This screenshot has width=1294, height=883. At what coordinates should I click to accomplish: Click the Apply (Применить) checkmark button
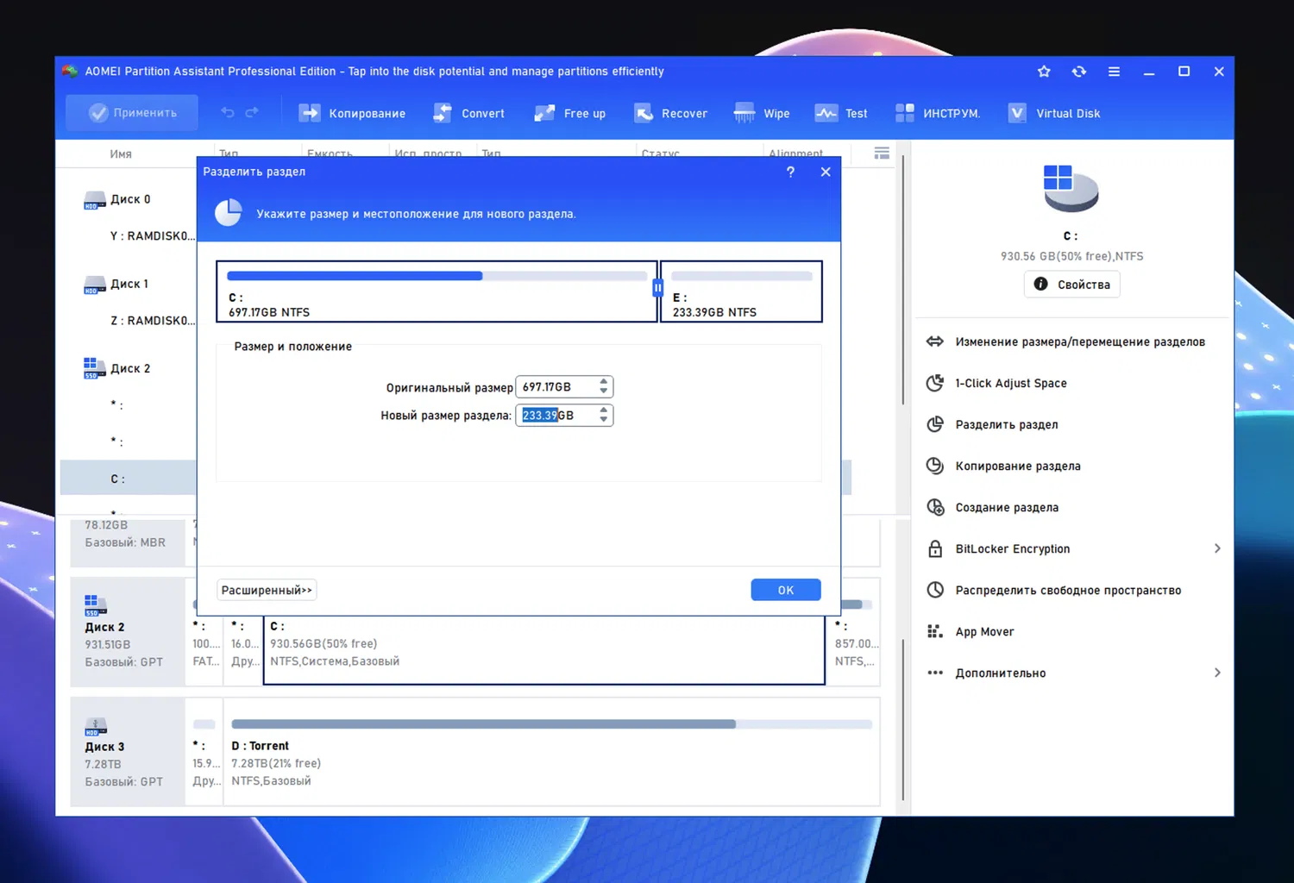(x=132, y=113)
